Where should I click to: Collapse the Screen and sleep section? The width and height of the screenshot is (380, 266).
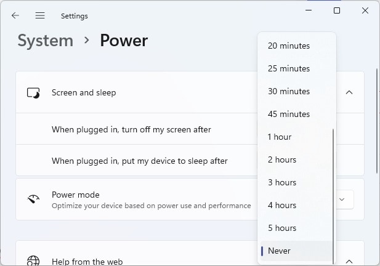point(349,92)
